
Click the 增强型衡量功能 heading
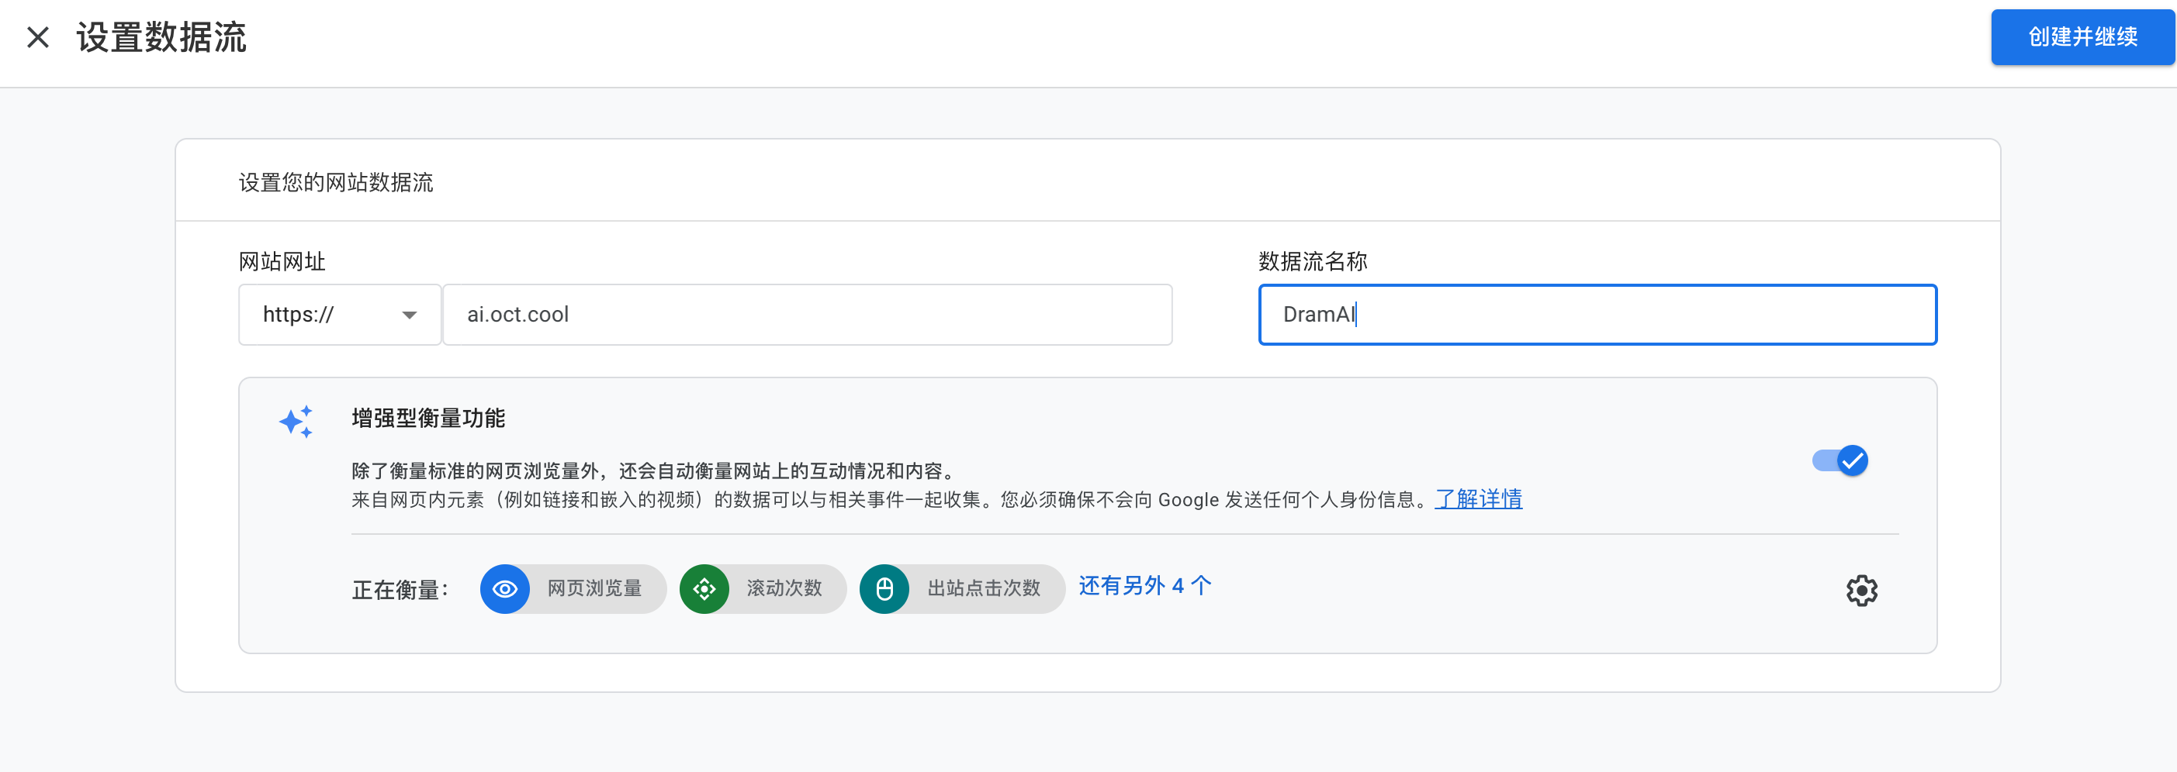[427, 418]
